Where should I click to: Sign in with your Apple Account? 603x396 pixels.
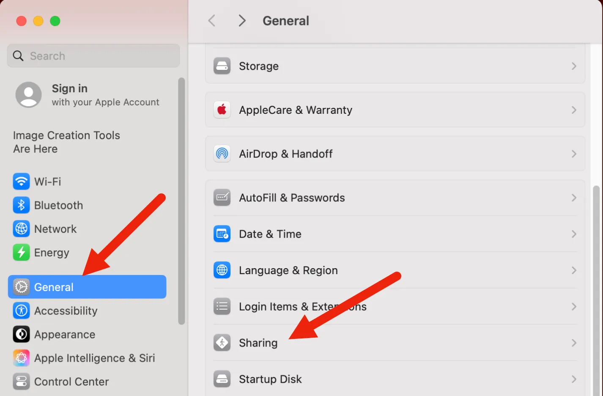tap(88, 95)
